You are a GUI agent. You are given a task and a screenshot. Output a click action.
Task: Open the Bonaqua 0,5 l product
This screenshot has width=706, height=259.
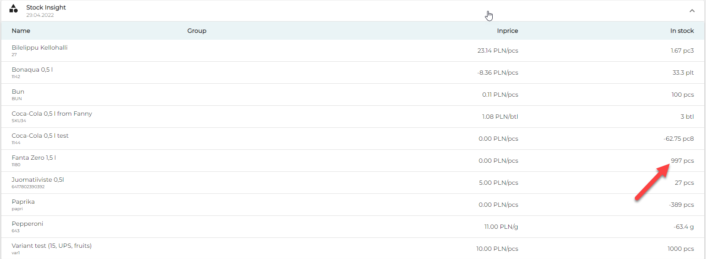(x=32, y=69)
